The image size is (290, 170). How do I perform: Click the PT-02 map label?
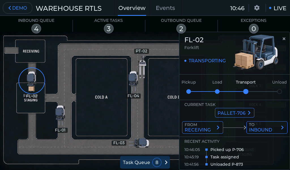(x=142, y=51)
